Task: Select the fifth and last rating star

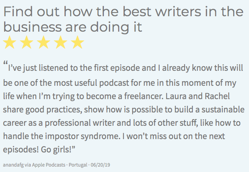Action: click(77, 42)
